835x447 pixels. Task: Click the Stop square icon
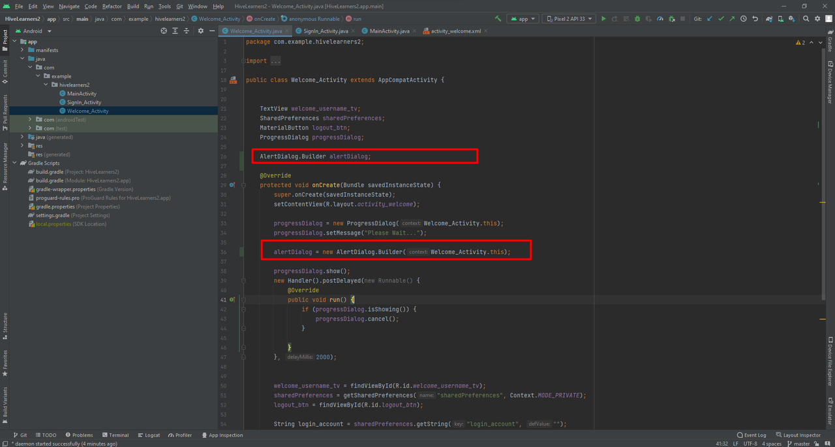click(683, 19)
